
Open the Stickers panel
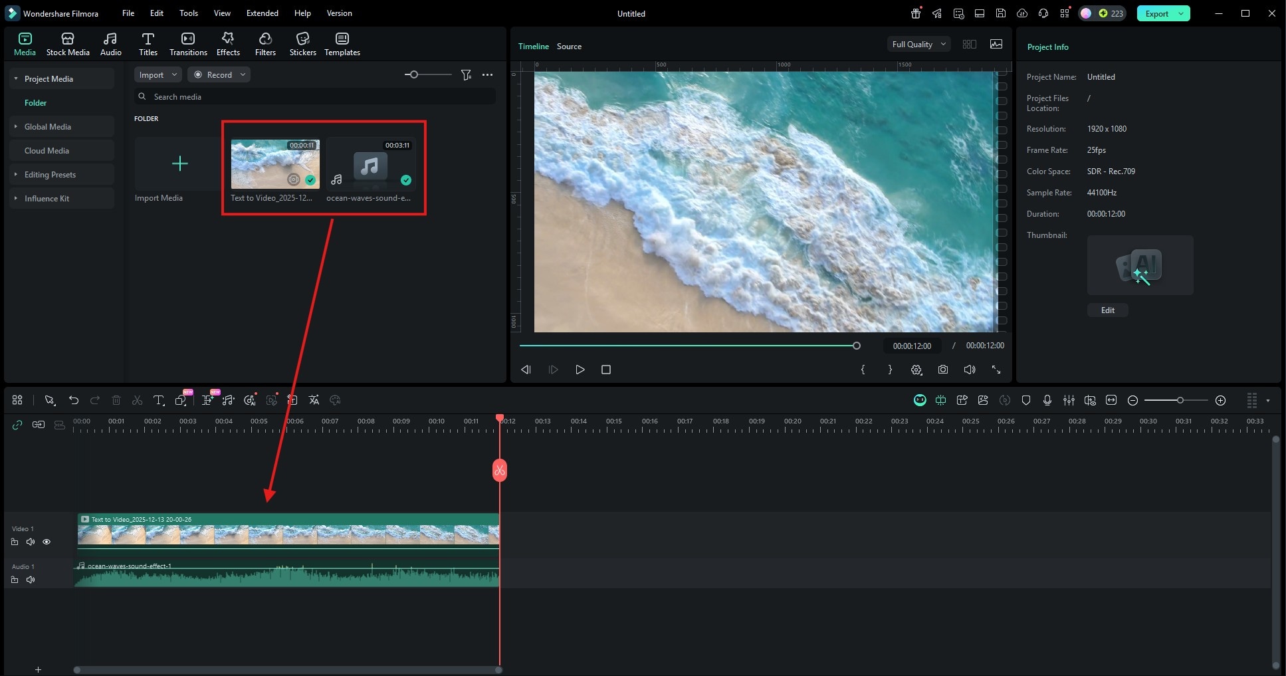[302, 43]
